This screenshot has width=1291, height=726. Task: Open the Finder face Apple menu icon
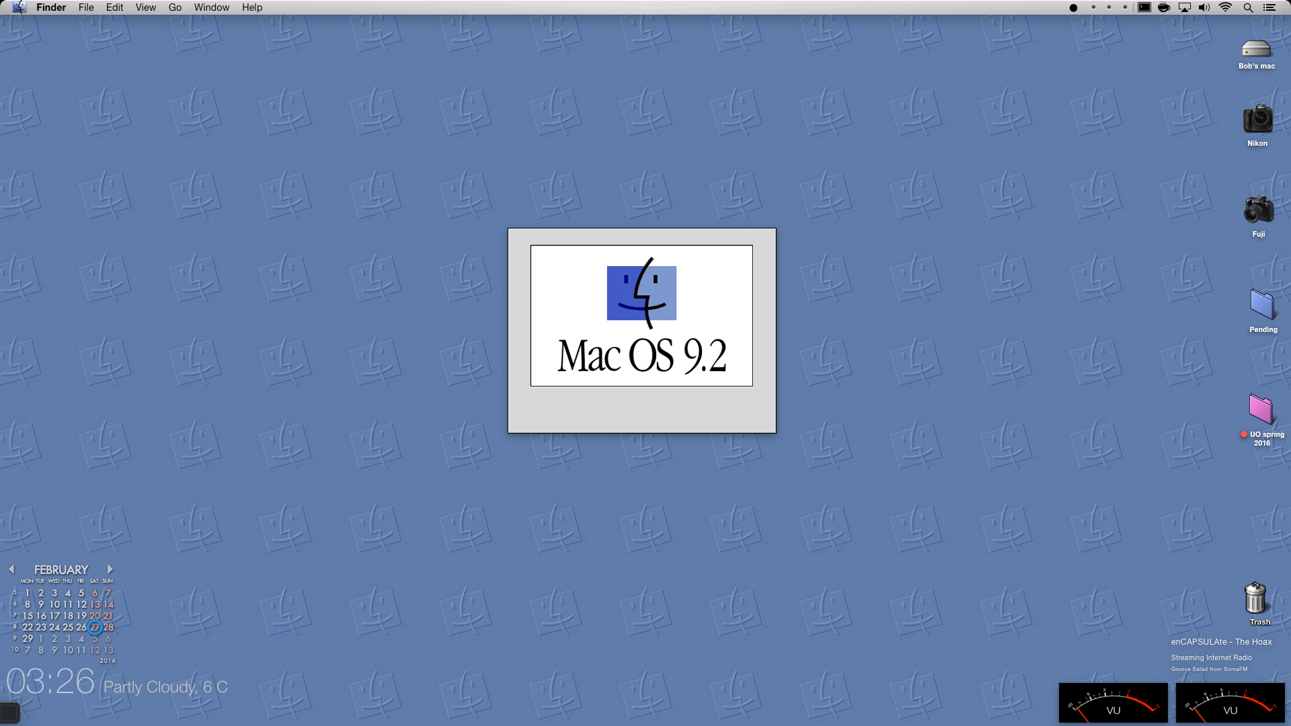click(19, 7)
